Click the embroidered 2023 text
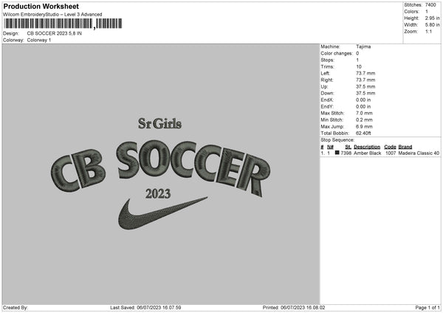This screenshot has height=313, width=443. pos(158,194)
